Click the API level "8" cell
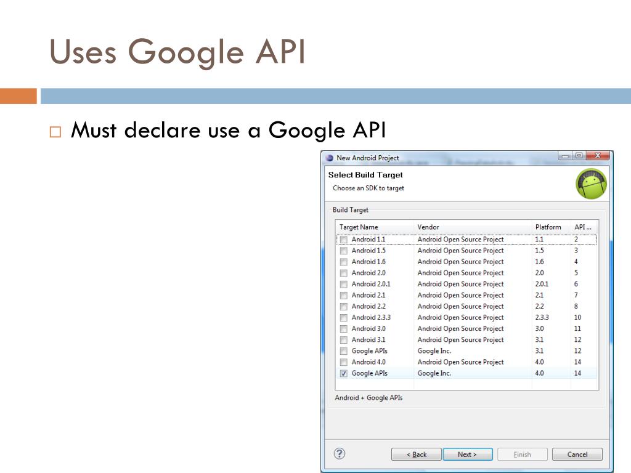Screen dimensions: 631x473 coord(576,306)
